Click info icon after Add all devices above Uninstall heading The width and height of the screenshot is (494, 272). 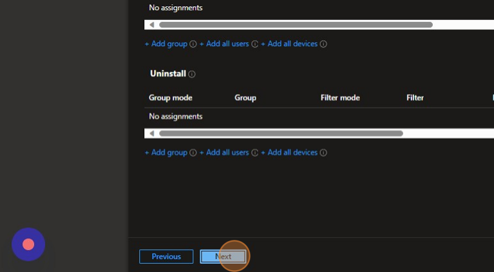tap(323, 44)
